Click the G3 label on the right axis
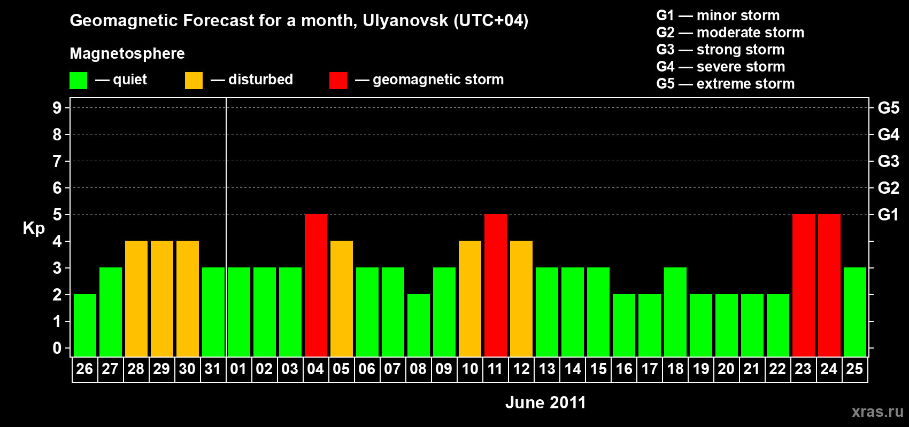The width and height of the screenshot is (909, 427). coord(889,161)
